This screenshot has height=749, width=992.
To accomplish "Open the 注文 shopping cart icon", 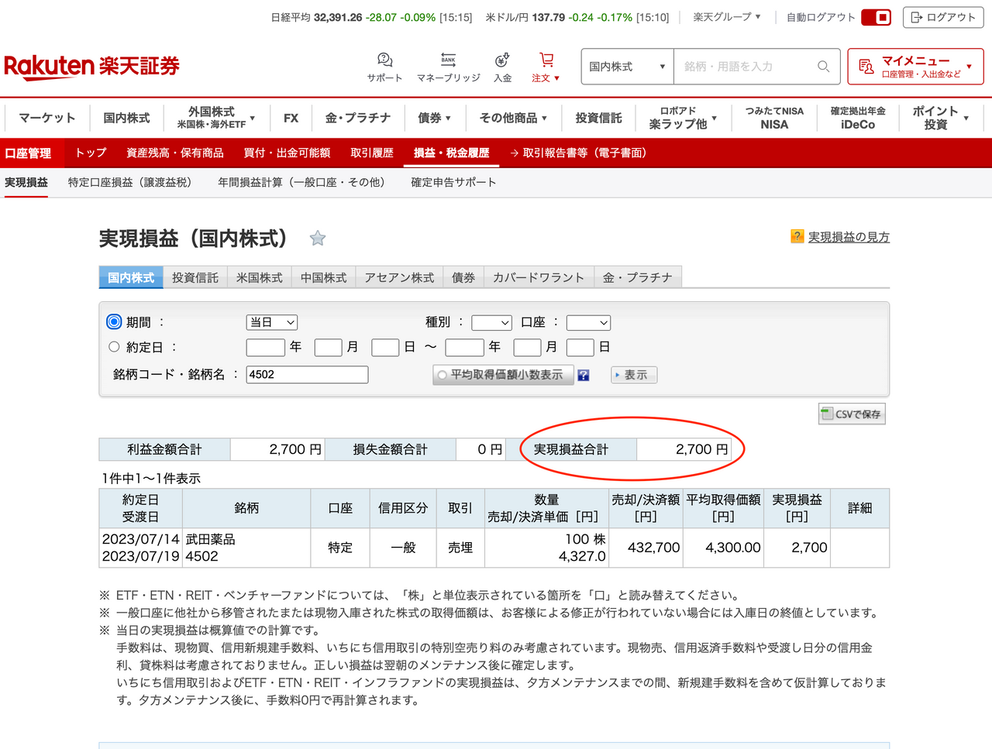I will [546, 59].
